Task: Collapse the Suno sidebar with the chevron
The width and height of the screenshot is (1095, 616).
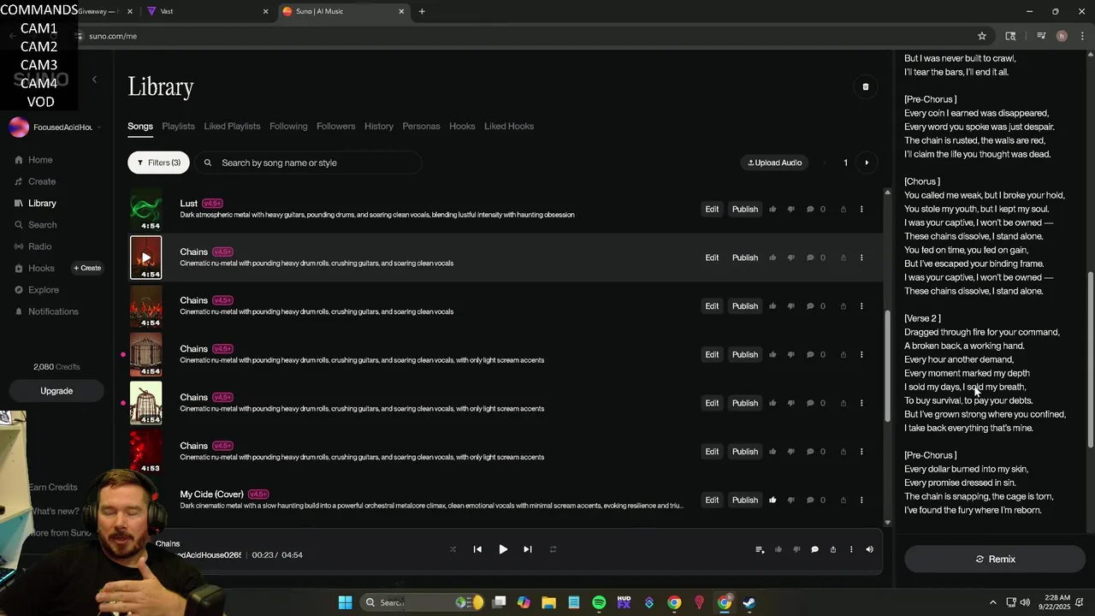Action: click(94, 80)
